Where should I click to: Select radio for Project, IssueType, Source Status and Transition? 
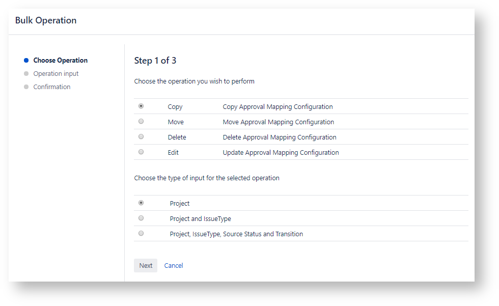pos(141,234)
